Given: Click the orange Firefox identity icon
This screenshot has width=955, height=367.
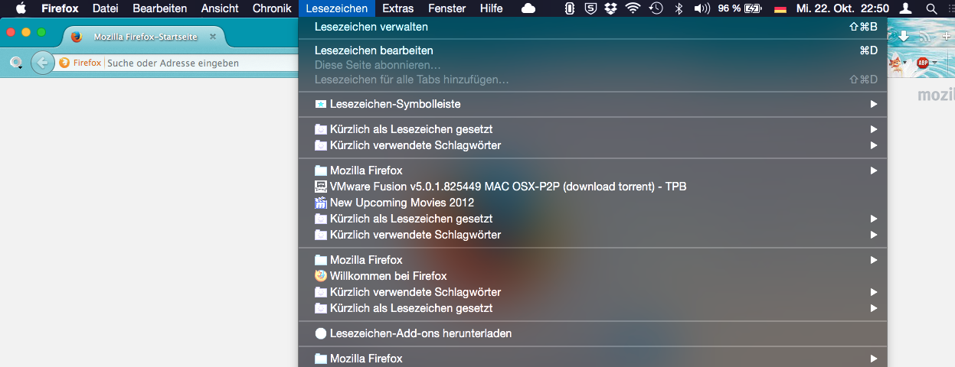Looking at the screenshot, I should 64,63.
